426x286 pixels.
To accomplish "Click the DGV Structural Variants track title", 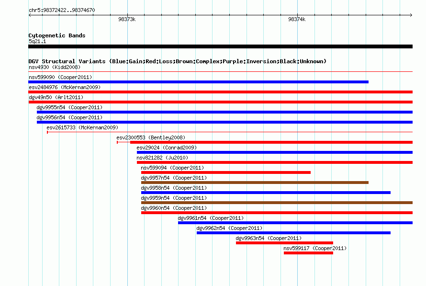I will point(178,61).
